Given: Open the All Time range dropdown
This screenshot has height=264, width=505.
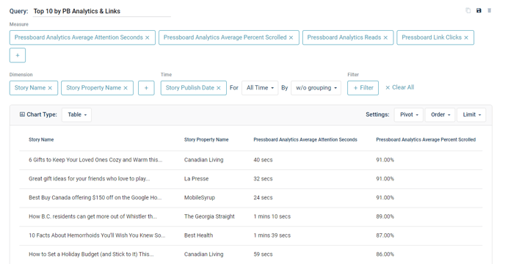Looking at the screenshot, I should (260, 87).
